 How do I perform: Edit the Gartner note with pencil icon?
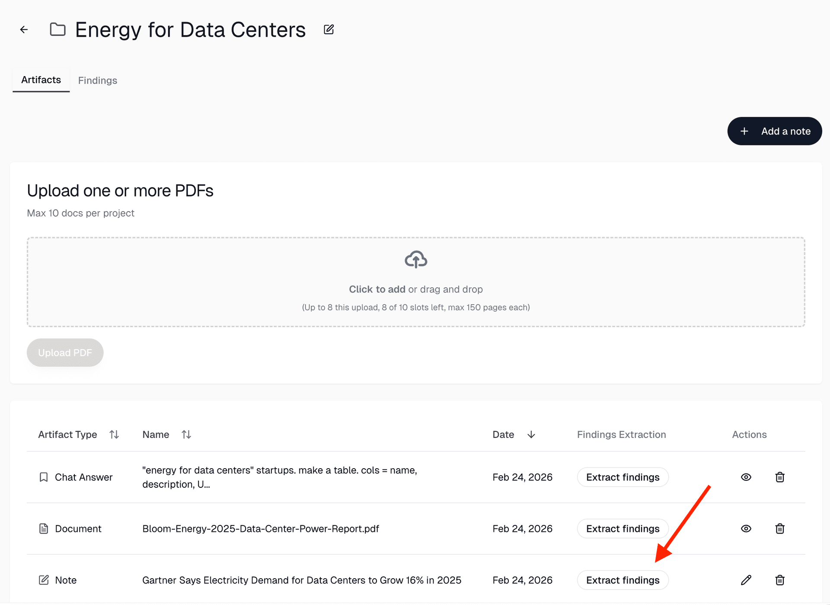(746, 580)
